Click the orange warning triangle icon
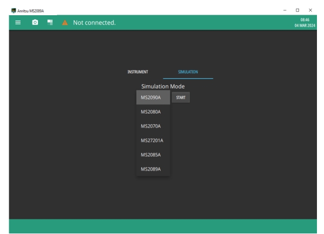Image resolution: width=324 pixels, height=234 pixels. point(65,23)
